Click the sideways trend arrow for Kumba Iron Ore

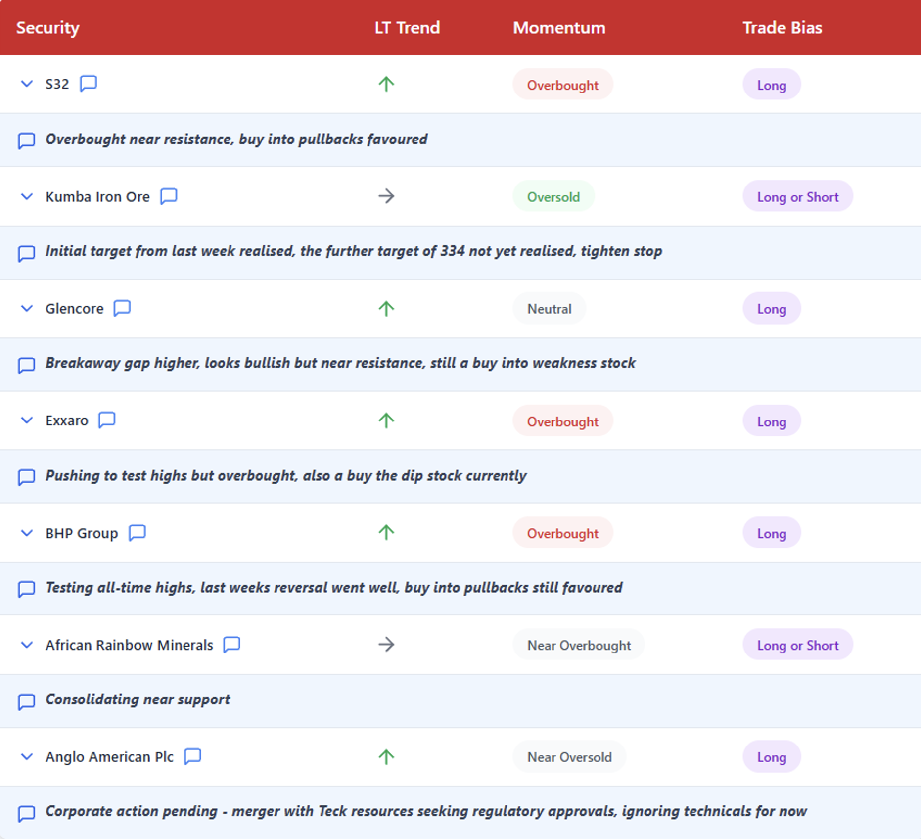click(386, 196)
